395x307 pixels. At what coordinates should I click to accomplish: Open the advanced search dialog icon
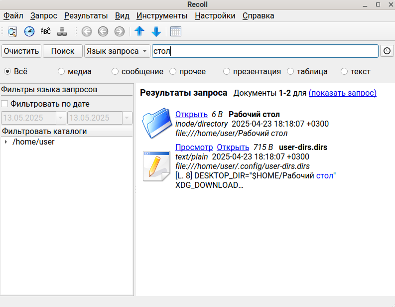coord(12,31)
